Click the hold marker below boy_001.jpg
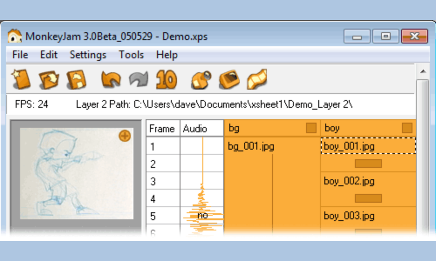436x261 pixels. pos(368,164)
